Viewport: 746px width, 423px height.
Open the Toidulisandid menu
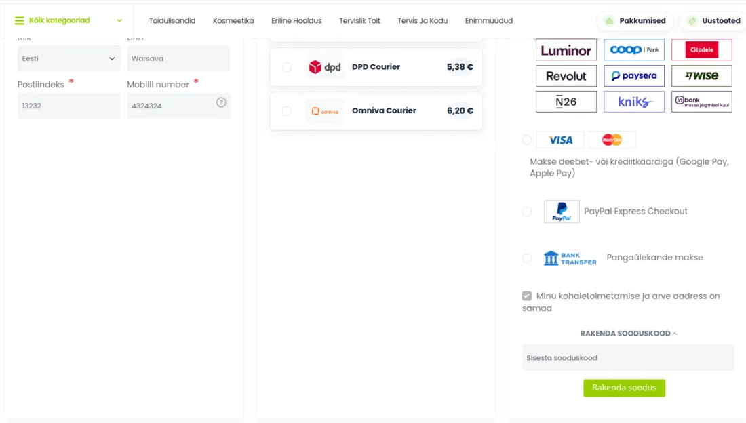coord(172,20)
